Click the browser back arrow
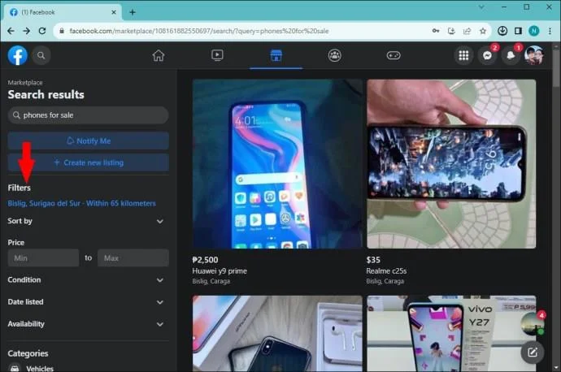Viewport: 561px width, 372px height. click(x=11, y=31)
